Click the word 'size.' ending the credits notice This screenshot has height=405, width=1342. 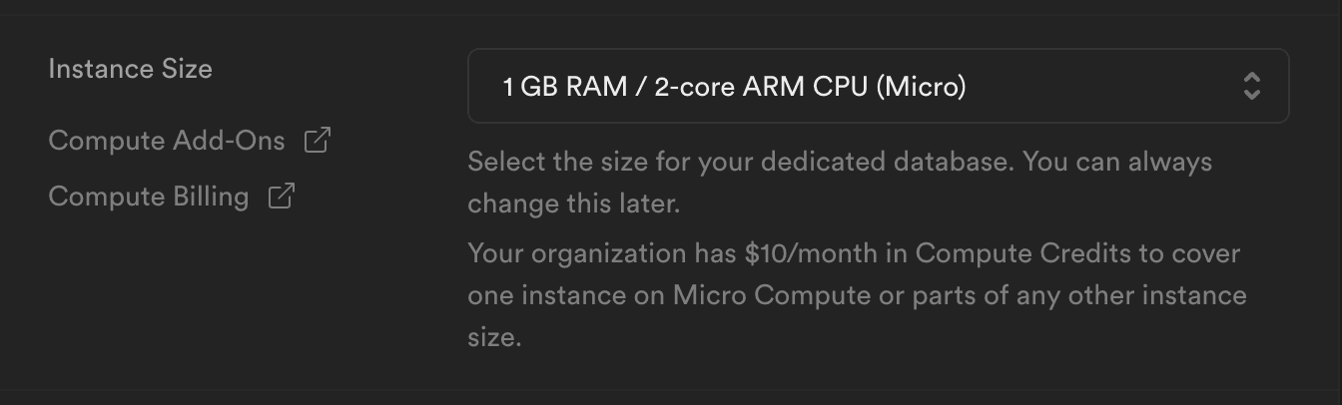(x=494, y=337)
